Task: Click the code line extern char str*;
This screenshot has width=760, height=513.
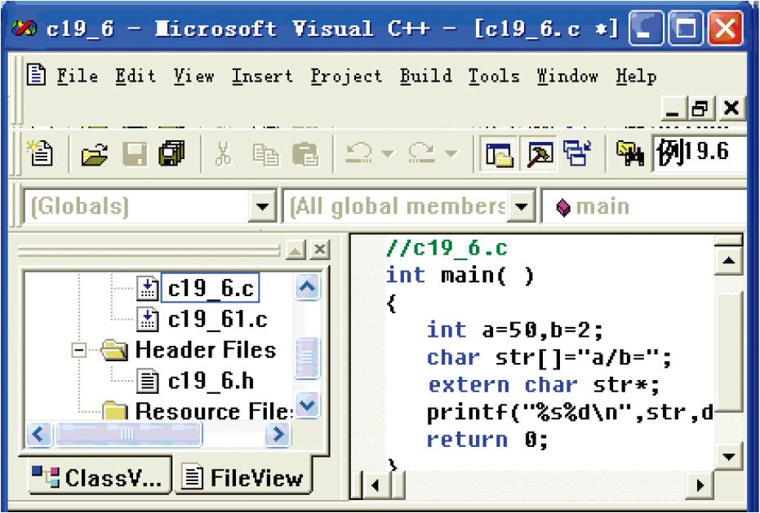Action: 544,385
